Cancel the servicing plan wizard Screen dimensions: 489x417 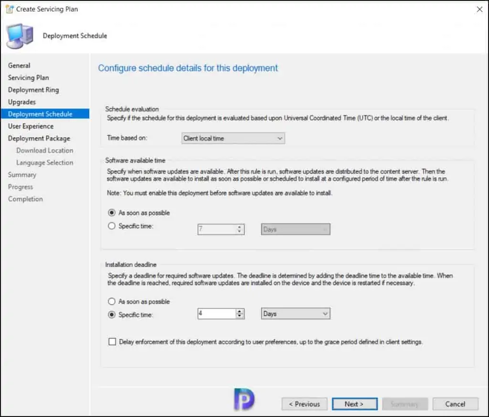[x=455, y=404]
